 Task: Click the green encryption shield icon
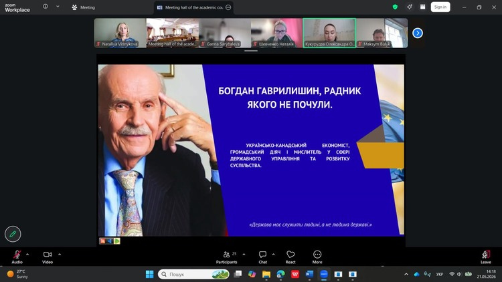pos(395,7)
